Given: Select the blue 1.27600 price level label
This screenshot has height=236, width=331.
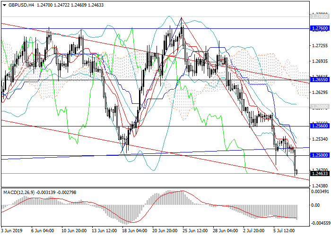Looking at the screenshot, I should click(x=319, y=28).
